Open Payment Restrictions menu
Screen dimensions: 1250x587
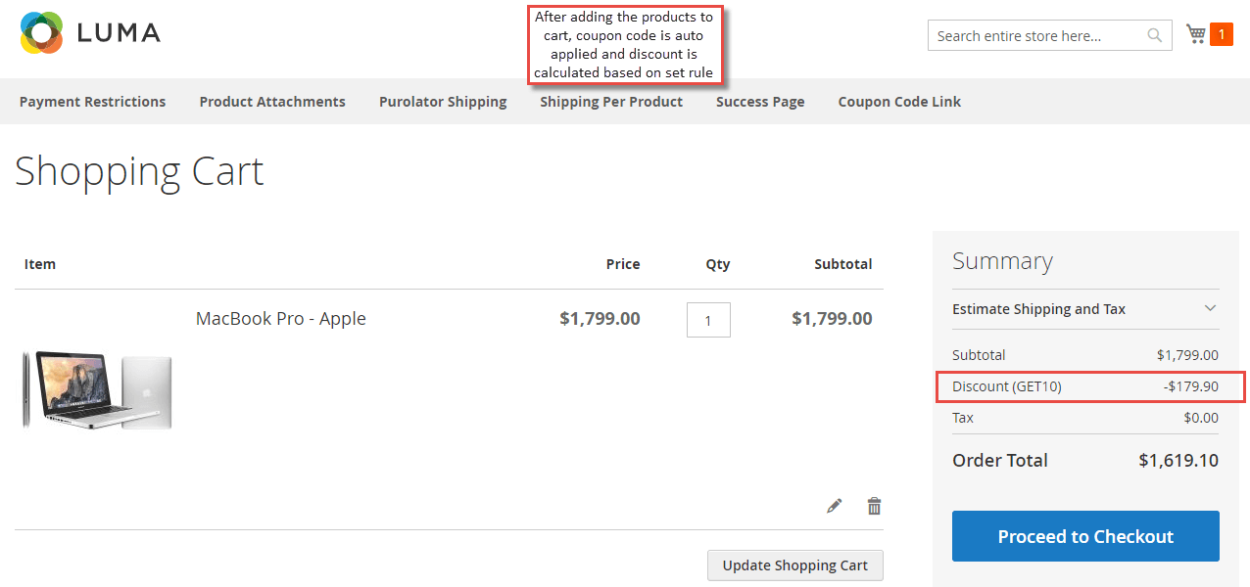tap(92, 102)
